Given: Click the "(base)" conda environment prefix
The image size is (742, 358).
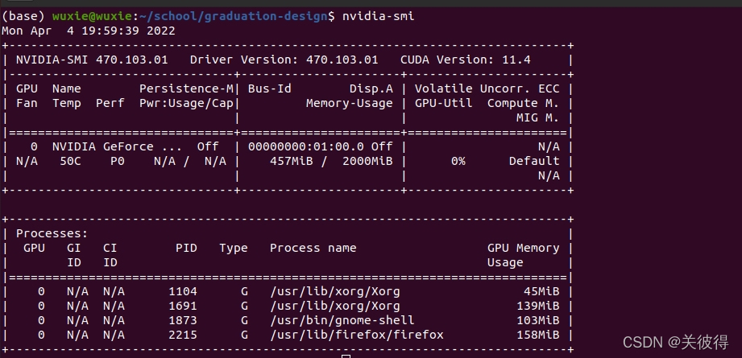Looking at the screenshot, I should pyautogui.click(x=23, y=17).
